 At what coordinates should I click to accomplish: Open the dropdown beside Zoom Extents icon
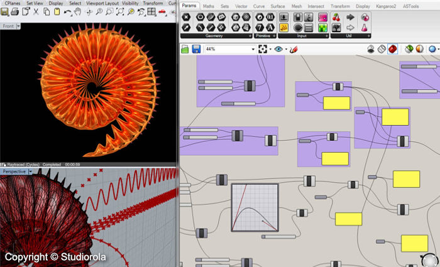coord(270,50)
